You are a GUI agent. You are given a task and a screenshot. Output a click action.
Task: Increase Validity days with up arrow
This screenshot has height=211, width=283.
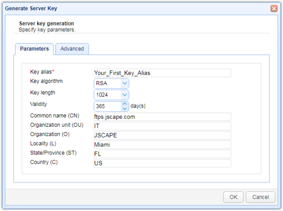[125, 104]
